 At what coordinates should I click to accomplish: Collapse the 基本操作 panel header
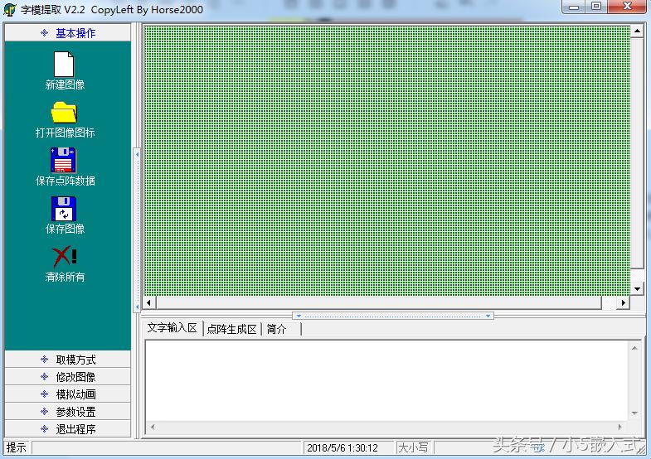coord(67,33)
